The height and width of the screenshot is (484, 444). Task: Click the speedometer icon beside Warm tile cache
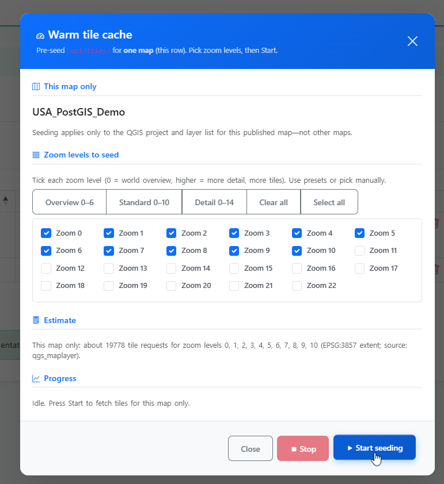point(40,36)
